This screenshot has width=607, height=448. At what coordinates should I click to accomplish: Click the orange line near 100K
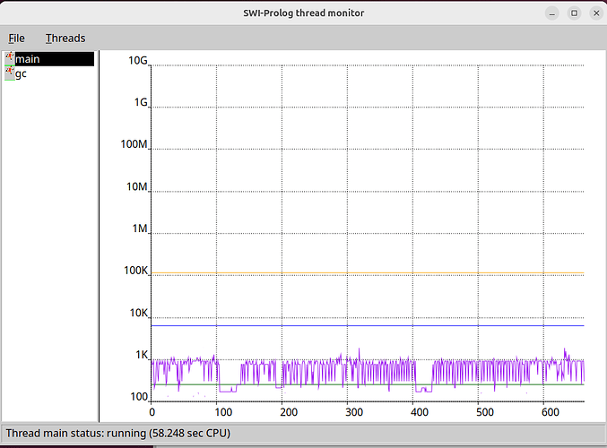[368, 273]
